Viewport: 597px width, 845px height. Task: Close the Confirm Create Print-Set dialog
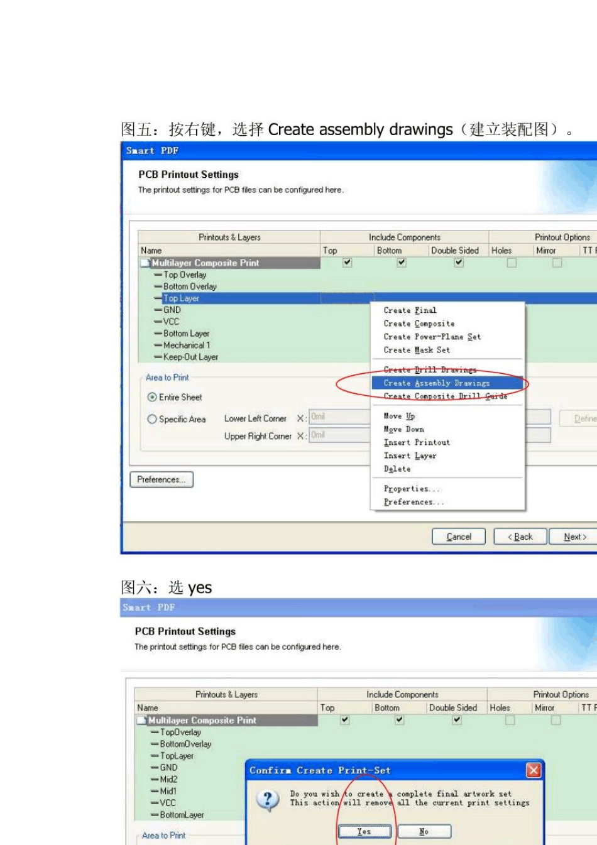click(534, 770)
